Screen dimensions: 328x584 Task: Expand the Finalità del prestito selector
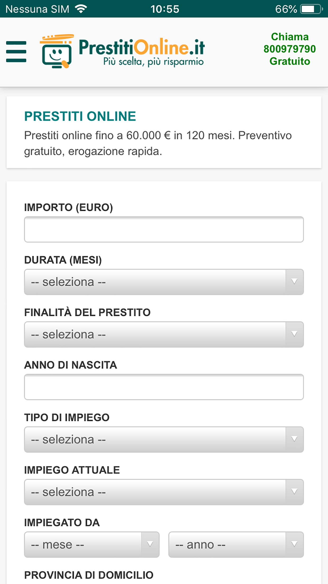coord(155,335)
